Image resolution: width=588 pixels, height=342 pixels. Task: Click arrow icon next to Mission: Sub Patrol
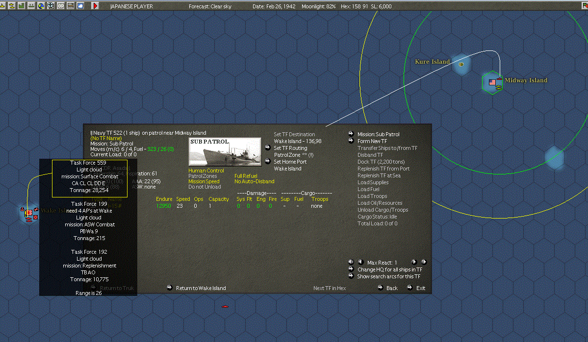(x=351, y=134)
